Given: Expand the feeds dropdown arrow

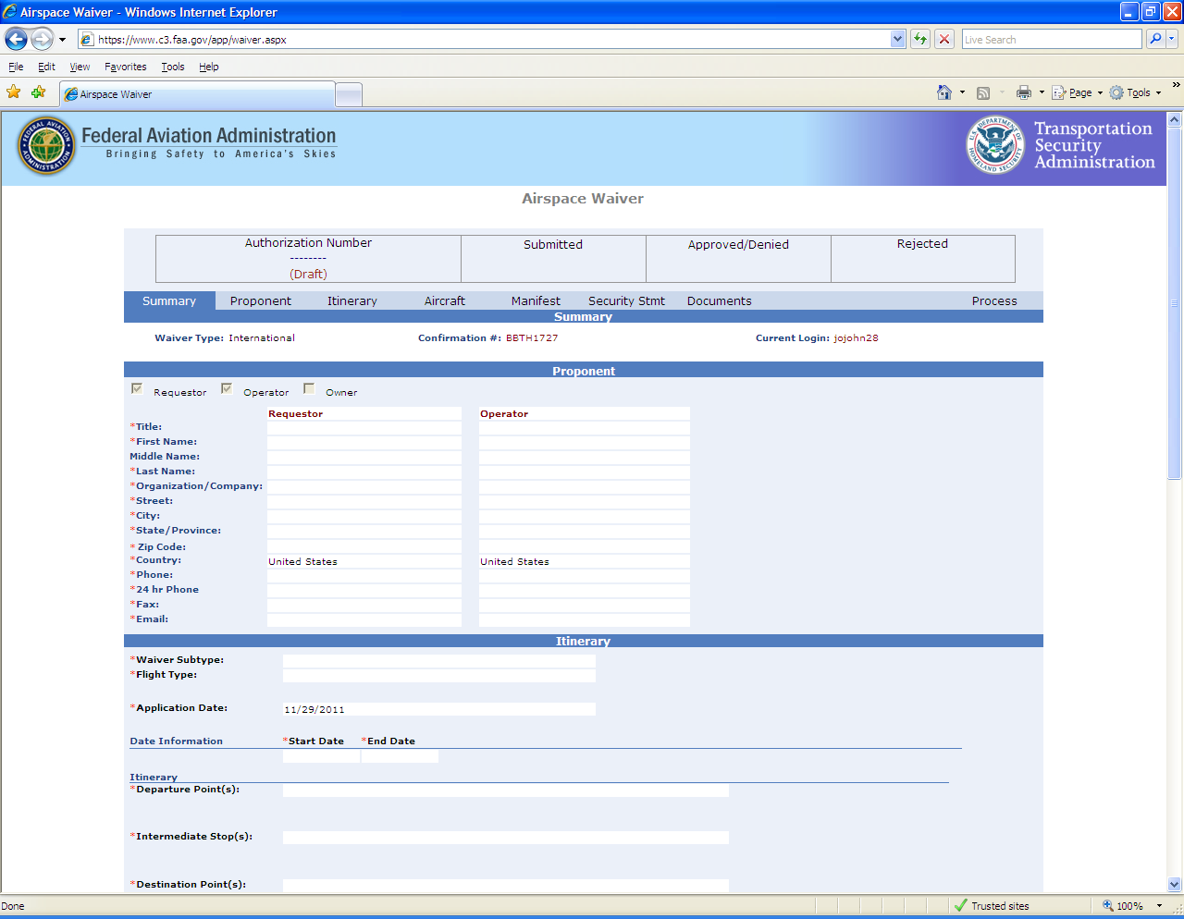Looking at the screenshot, I should point(1002,92).
